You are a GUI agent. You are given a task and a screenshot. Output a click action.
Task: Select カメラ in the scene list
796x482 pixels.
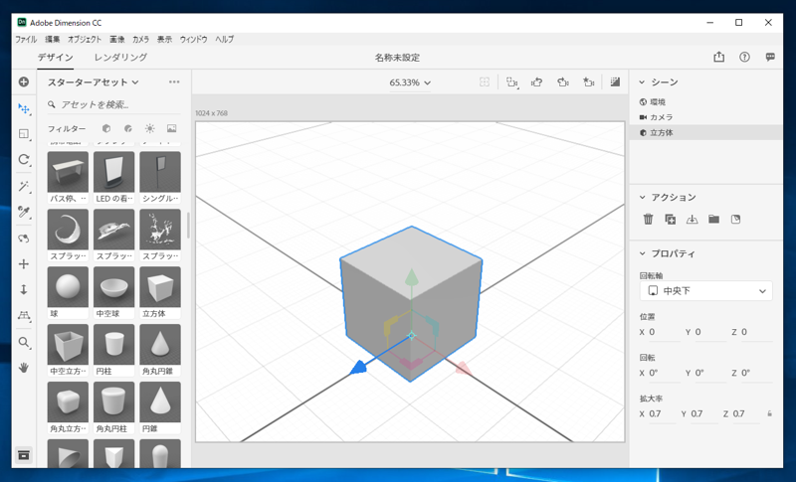coord(705,117)
